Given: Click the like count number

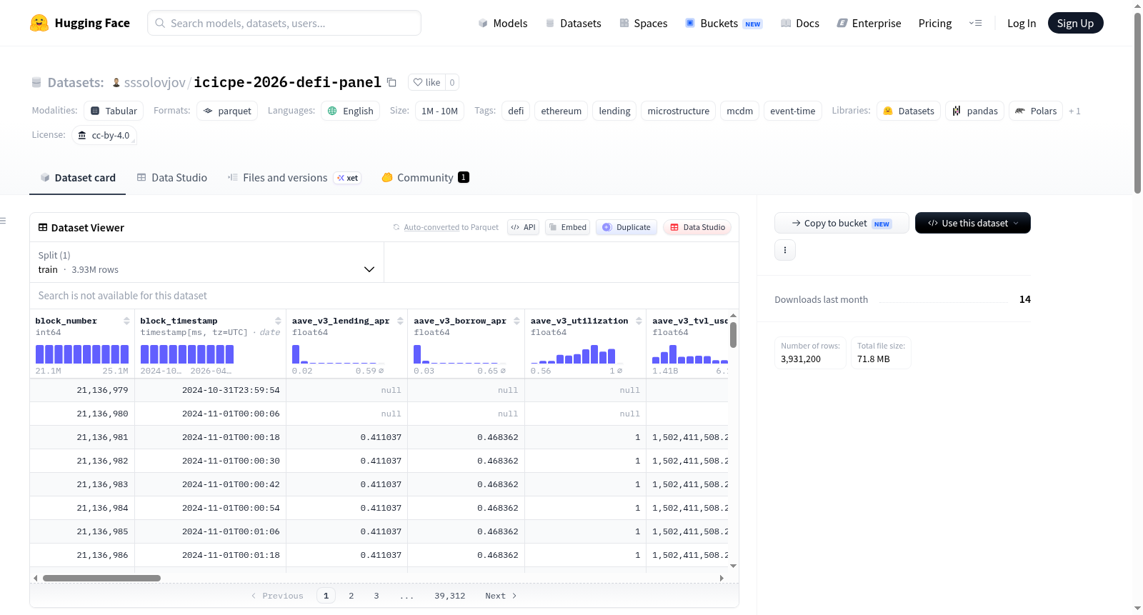Looking at the screenshot, I should click(x=452, y=82).
